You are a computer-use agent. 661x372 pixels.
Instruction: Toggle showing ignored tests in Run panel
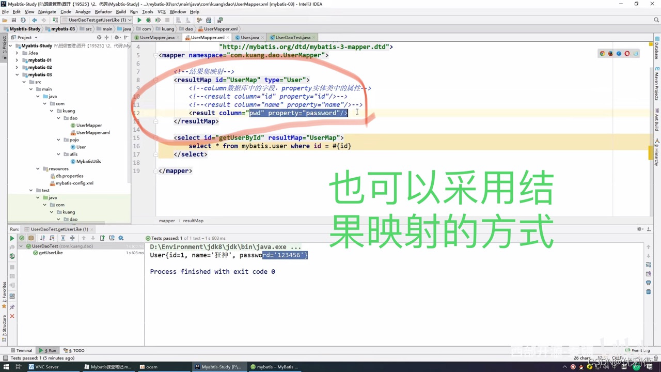coord(31,238)
